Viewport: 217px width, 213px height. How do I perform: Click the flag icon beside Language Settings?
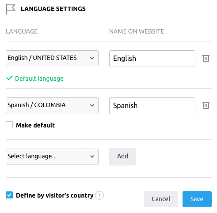11,9
